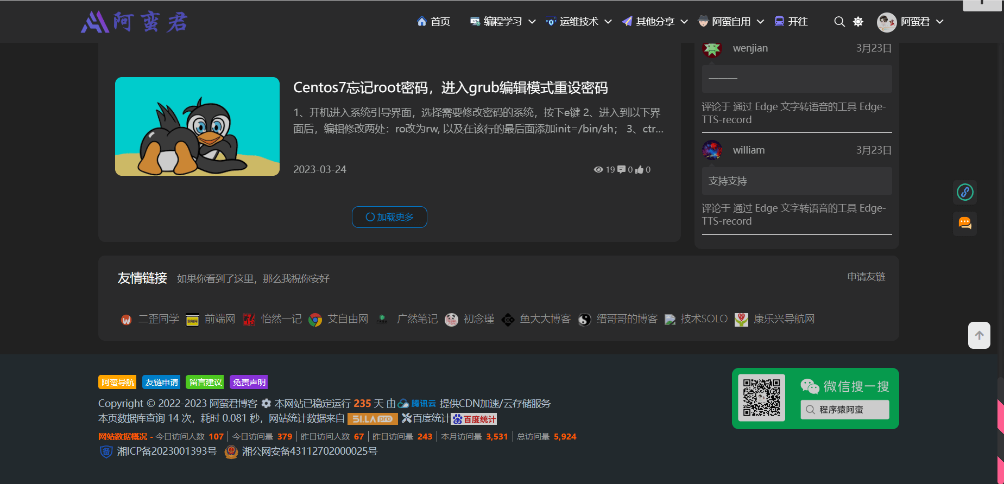1004x484 pixels.
Task: Click the back-to-top arrow button
Action: click(x=979, y=335)
